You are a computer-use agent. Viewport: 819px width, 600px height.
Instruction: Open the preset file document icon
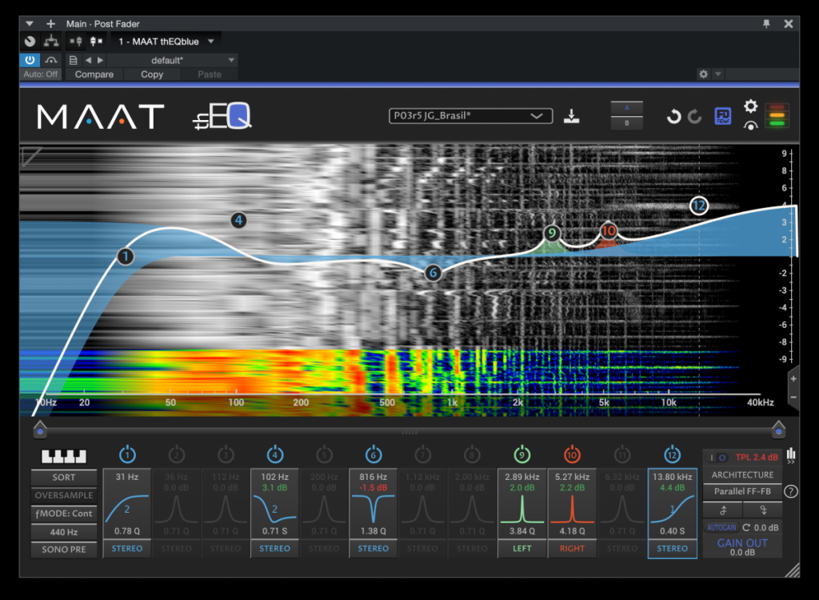point(73,60)
